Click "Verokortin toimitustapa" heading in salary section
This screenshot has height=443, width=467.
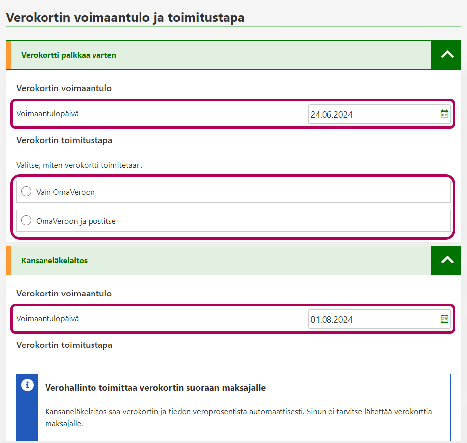(64, 140)
